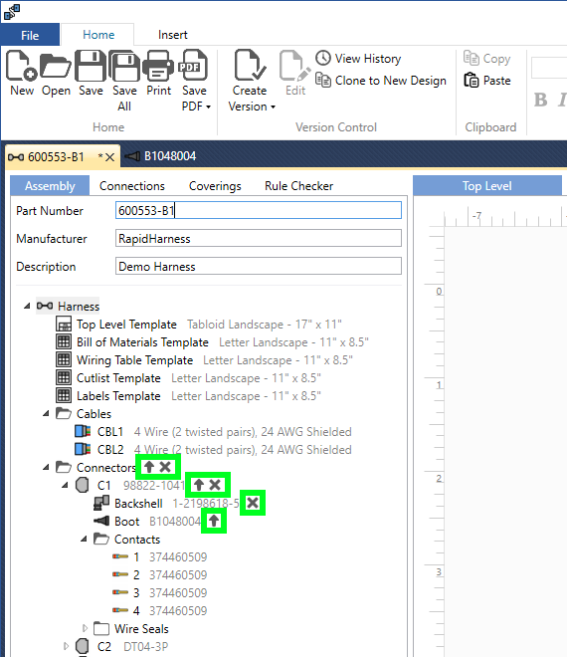567x657 pixels.
Task: Select contact 2 374460509
Action: (x=159, y=575)
